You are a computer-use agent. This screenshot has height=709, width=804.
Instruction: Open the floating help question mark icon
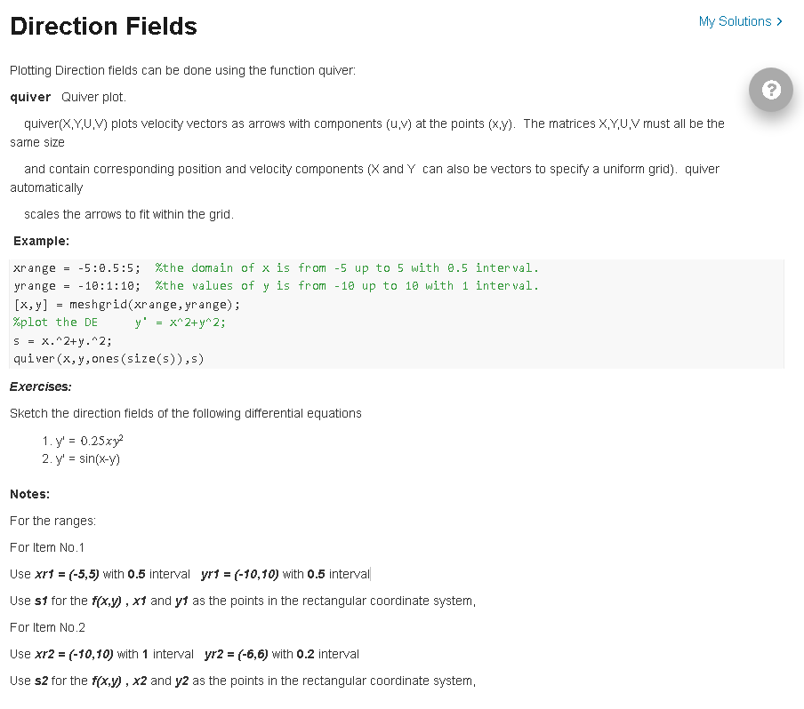770,90
